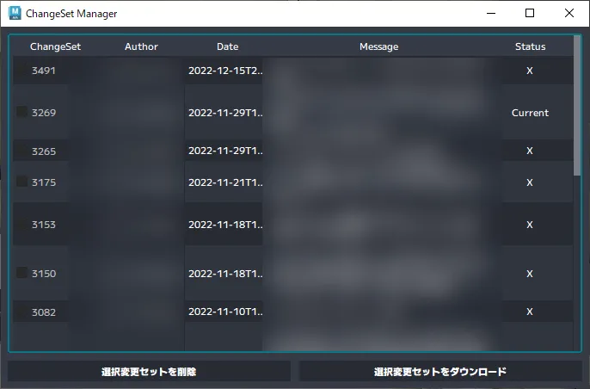Click the Current status cell

[x=530, y=113]
